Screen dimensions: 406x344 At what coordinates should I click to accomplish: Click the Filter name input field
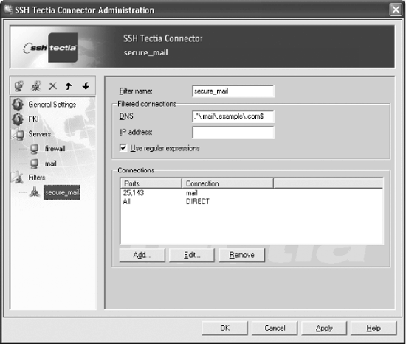tap(233, 91)
